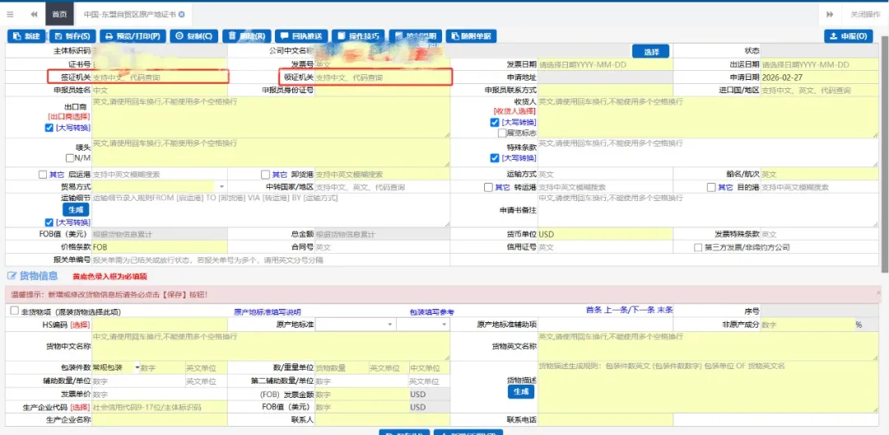Click the 复制 (Copy) toolbar button

(193, 36)
